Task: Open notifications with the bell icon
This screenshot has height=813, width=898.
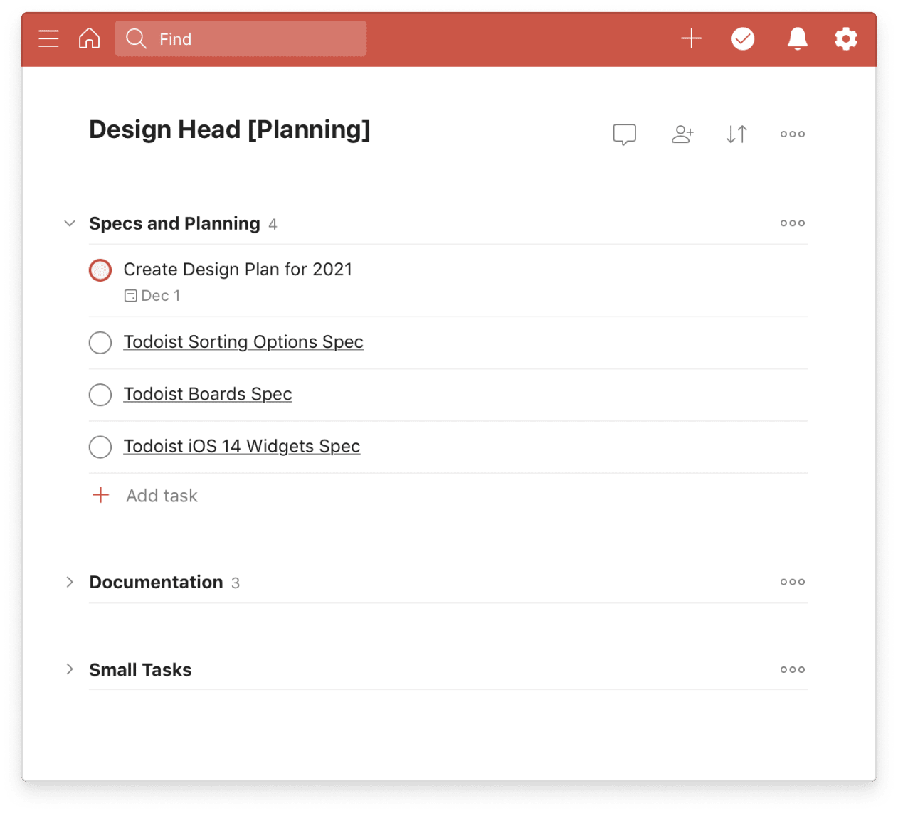Action: (x=796, y=38)
